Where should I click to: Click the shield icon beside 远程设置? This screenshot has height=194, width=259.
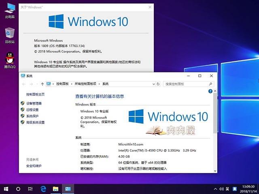(23, 110)
